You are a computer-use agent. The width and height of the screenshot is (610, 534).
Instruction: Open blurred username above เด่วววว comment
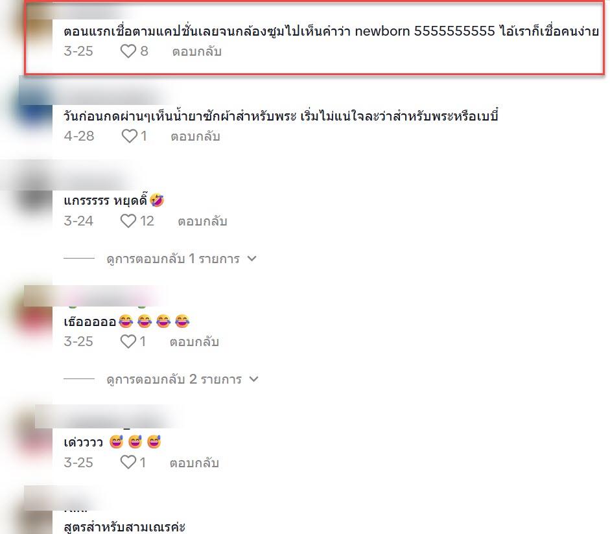pyautogui.click(x=109, y=417)
